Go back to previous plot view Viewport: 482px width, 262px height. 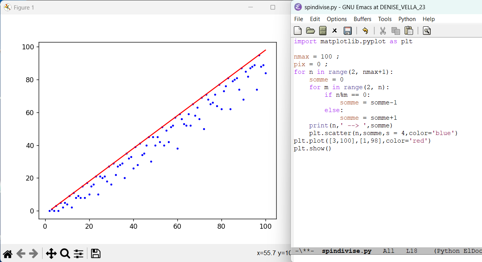point(21,253)
